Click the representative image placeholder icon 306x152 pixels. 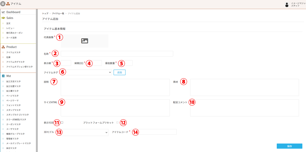click(x=85, y=41)
